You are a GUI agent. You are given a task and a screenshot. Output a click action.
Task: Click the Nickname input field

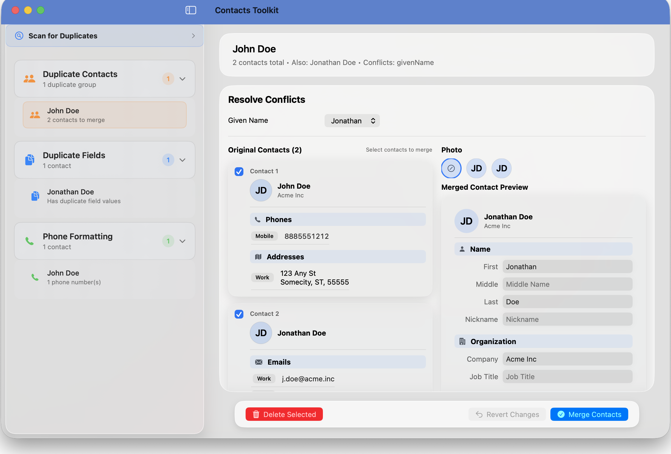[567, 319]
